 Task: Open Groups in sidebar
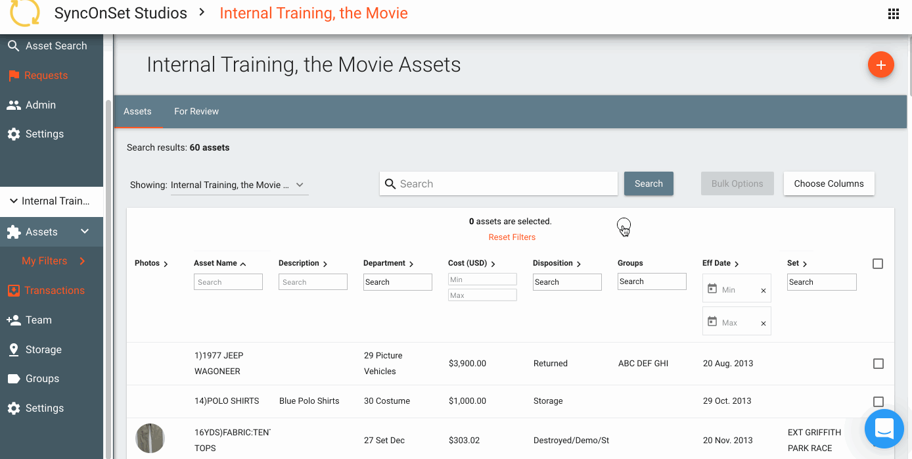(x=42, y=379)
